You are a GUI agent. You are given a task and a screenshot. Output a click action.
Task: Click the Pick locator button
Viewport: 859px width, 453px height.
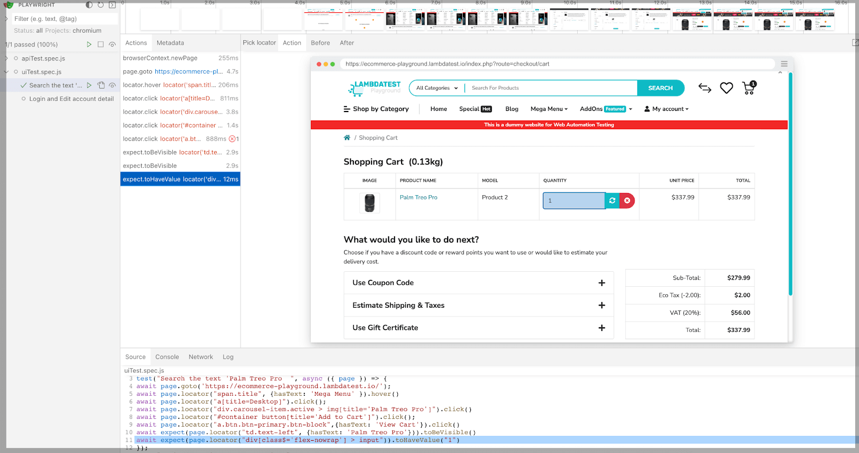coord(259,43)
